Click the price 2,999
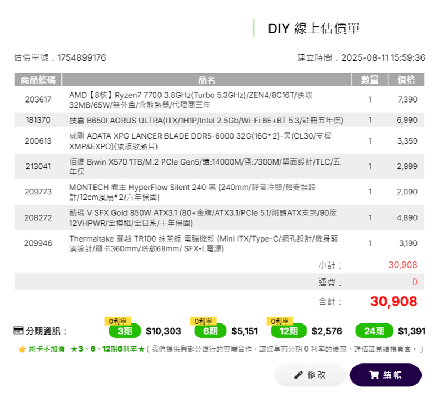This screenshot has height=400, width=439. (407, 166)
